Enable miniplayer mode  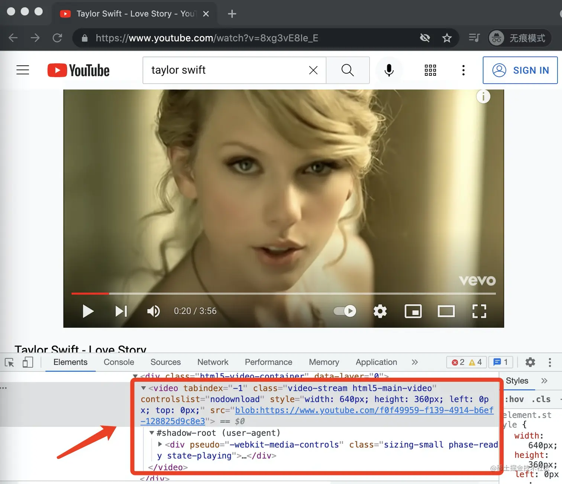(413, 311)
